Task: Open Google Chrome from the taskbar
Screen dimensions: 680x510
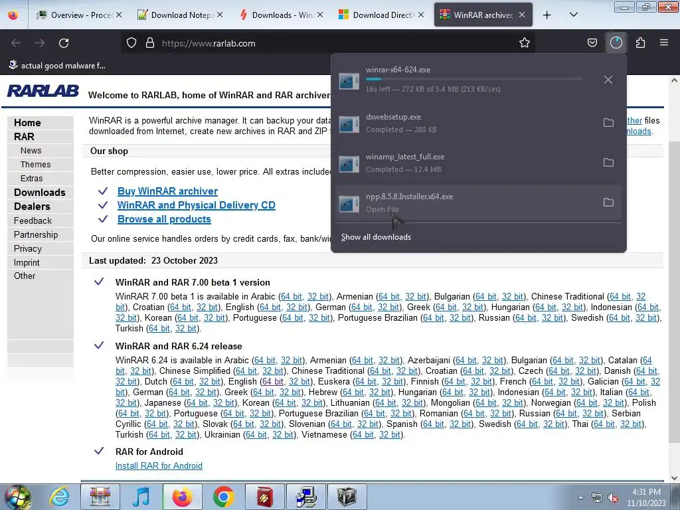Action: (x=223, y=497)
